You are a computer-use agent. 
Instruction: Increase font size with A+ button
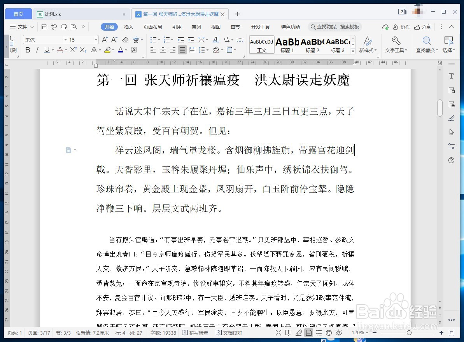coord(105,40)
